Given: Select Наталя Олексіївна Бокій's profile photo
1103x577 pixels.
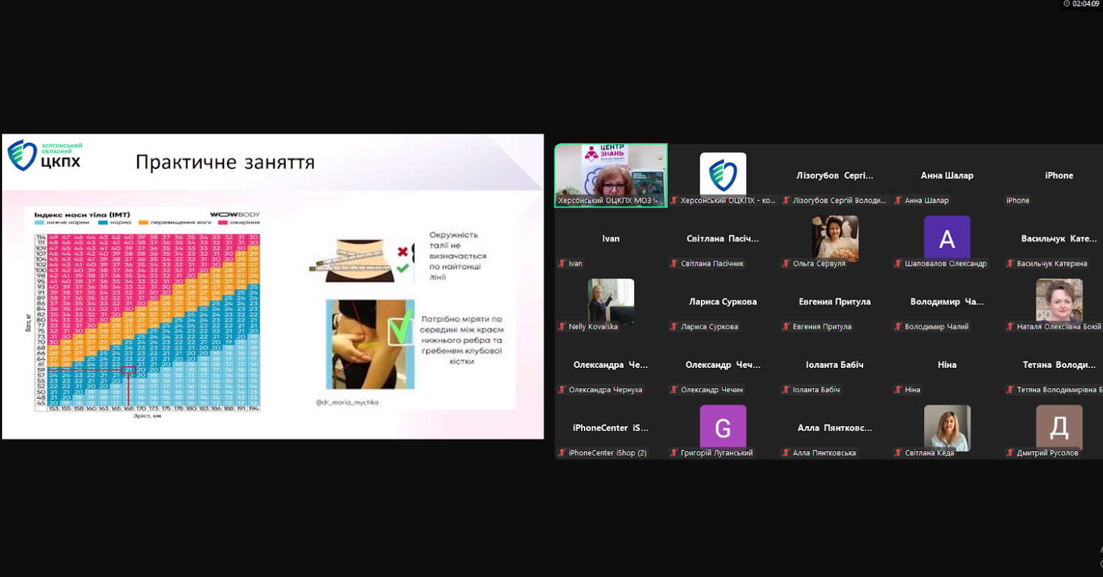Looking at the screenshot, I should pos(1058,301).
